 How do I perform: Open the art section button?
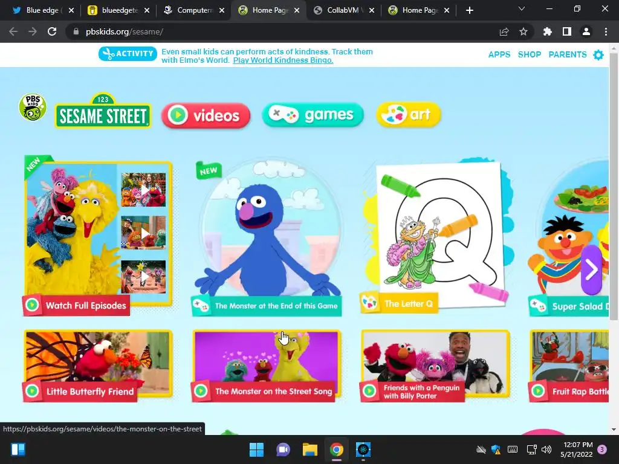pos(408,114)
